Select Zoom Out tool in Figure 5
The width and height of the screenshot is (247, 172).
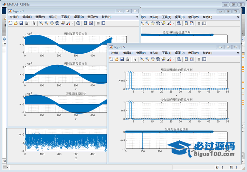pos(147,60)
